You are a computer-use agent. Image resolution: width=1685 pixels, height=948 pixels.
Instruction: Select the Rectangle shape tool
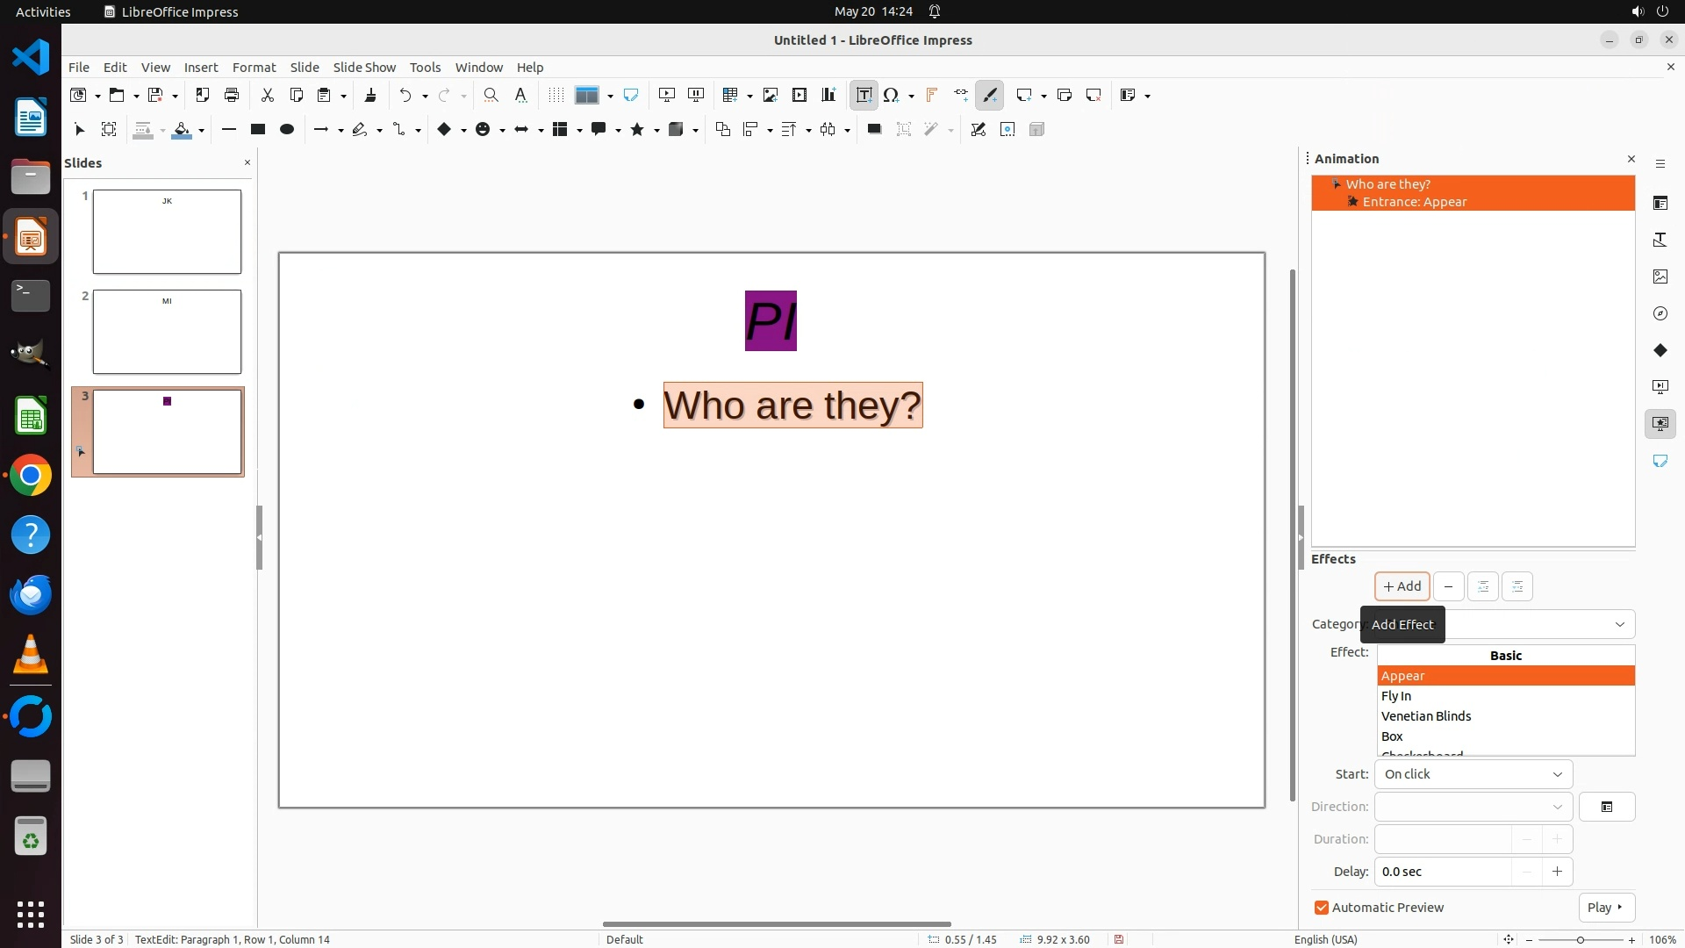coord(258,129)
